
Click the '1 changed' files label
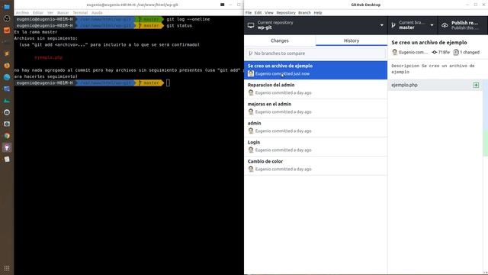point(470,53)
